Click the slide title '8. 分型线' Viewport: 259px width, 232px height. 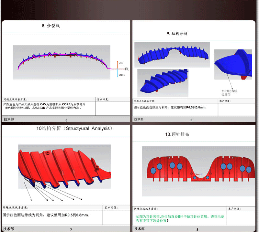tap(51, 26)
